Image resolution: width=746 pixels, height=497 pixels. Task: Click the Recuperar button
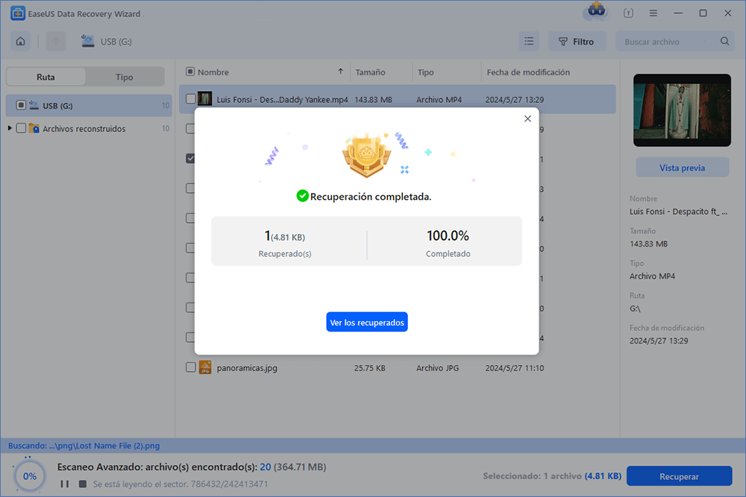[679, 476]
